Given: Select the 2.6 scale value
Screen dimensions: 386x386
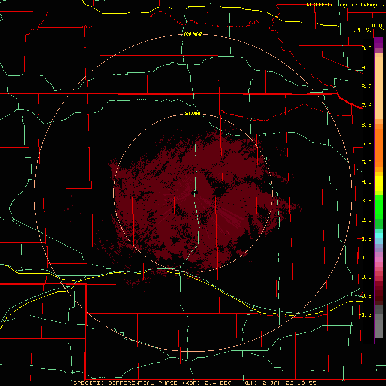Looking at the screenshot, I should pos(367,220).
